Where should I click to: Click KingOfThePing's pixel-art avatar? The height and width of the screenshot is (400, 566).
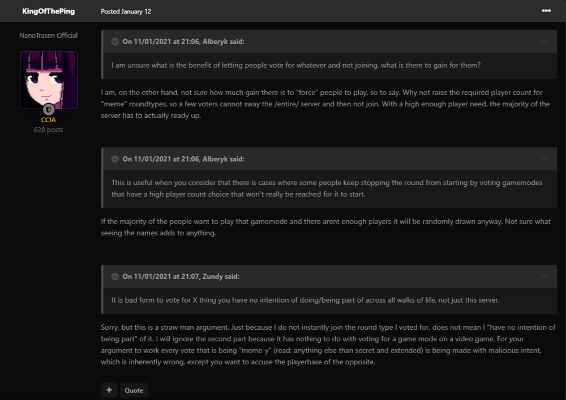click(49, 80)
